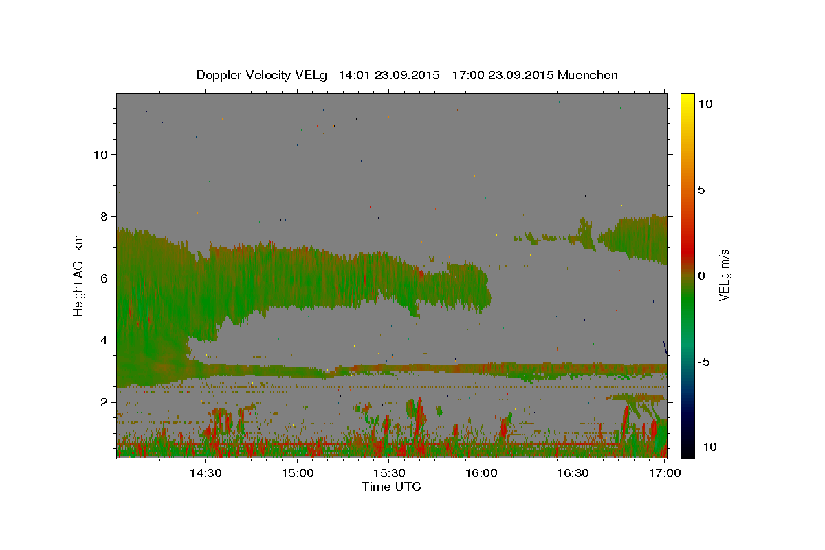Viewport: 825px width, 550px height.
Task: Click the colorbar value label 0
Action: tap(701, 276)
